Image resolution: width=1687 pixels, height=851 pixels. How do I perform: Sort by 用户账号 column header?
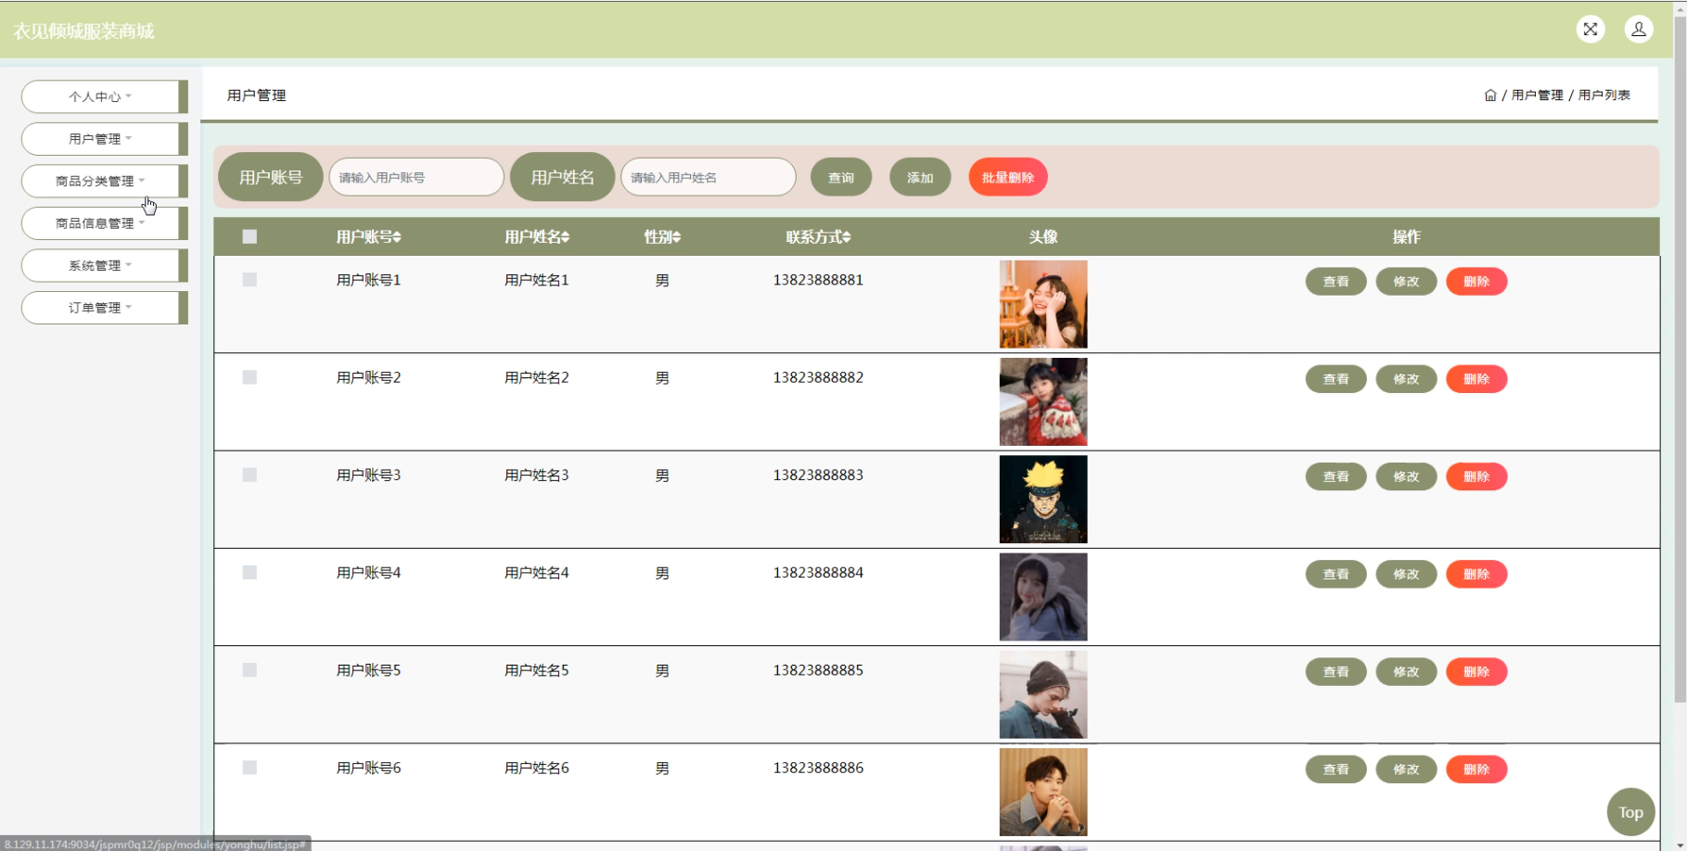click(368, 237)
